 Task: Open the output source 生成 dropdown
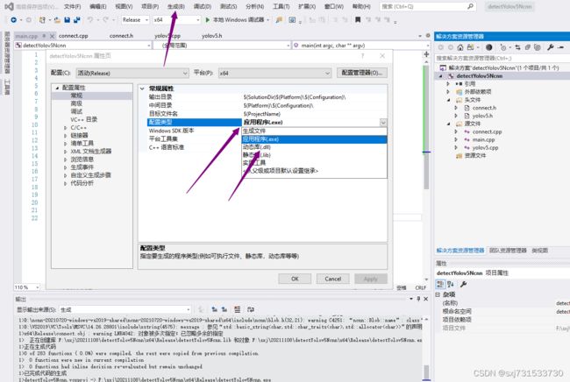click(125, 310)
